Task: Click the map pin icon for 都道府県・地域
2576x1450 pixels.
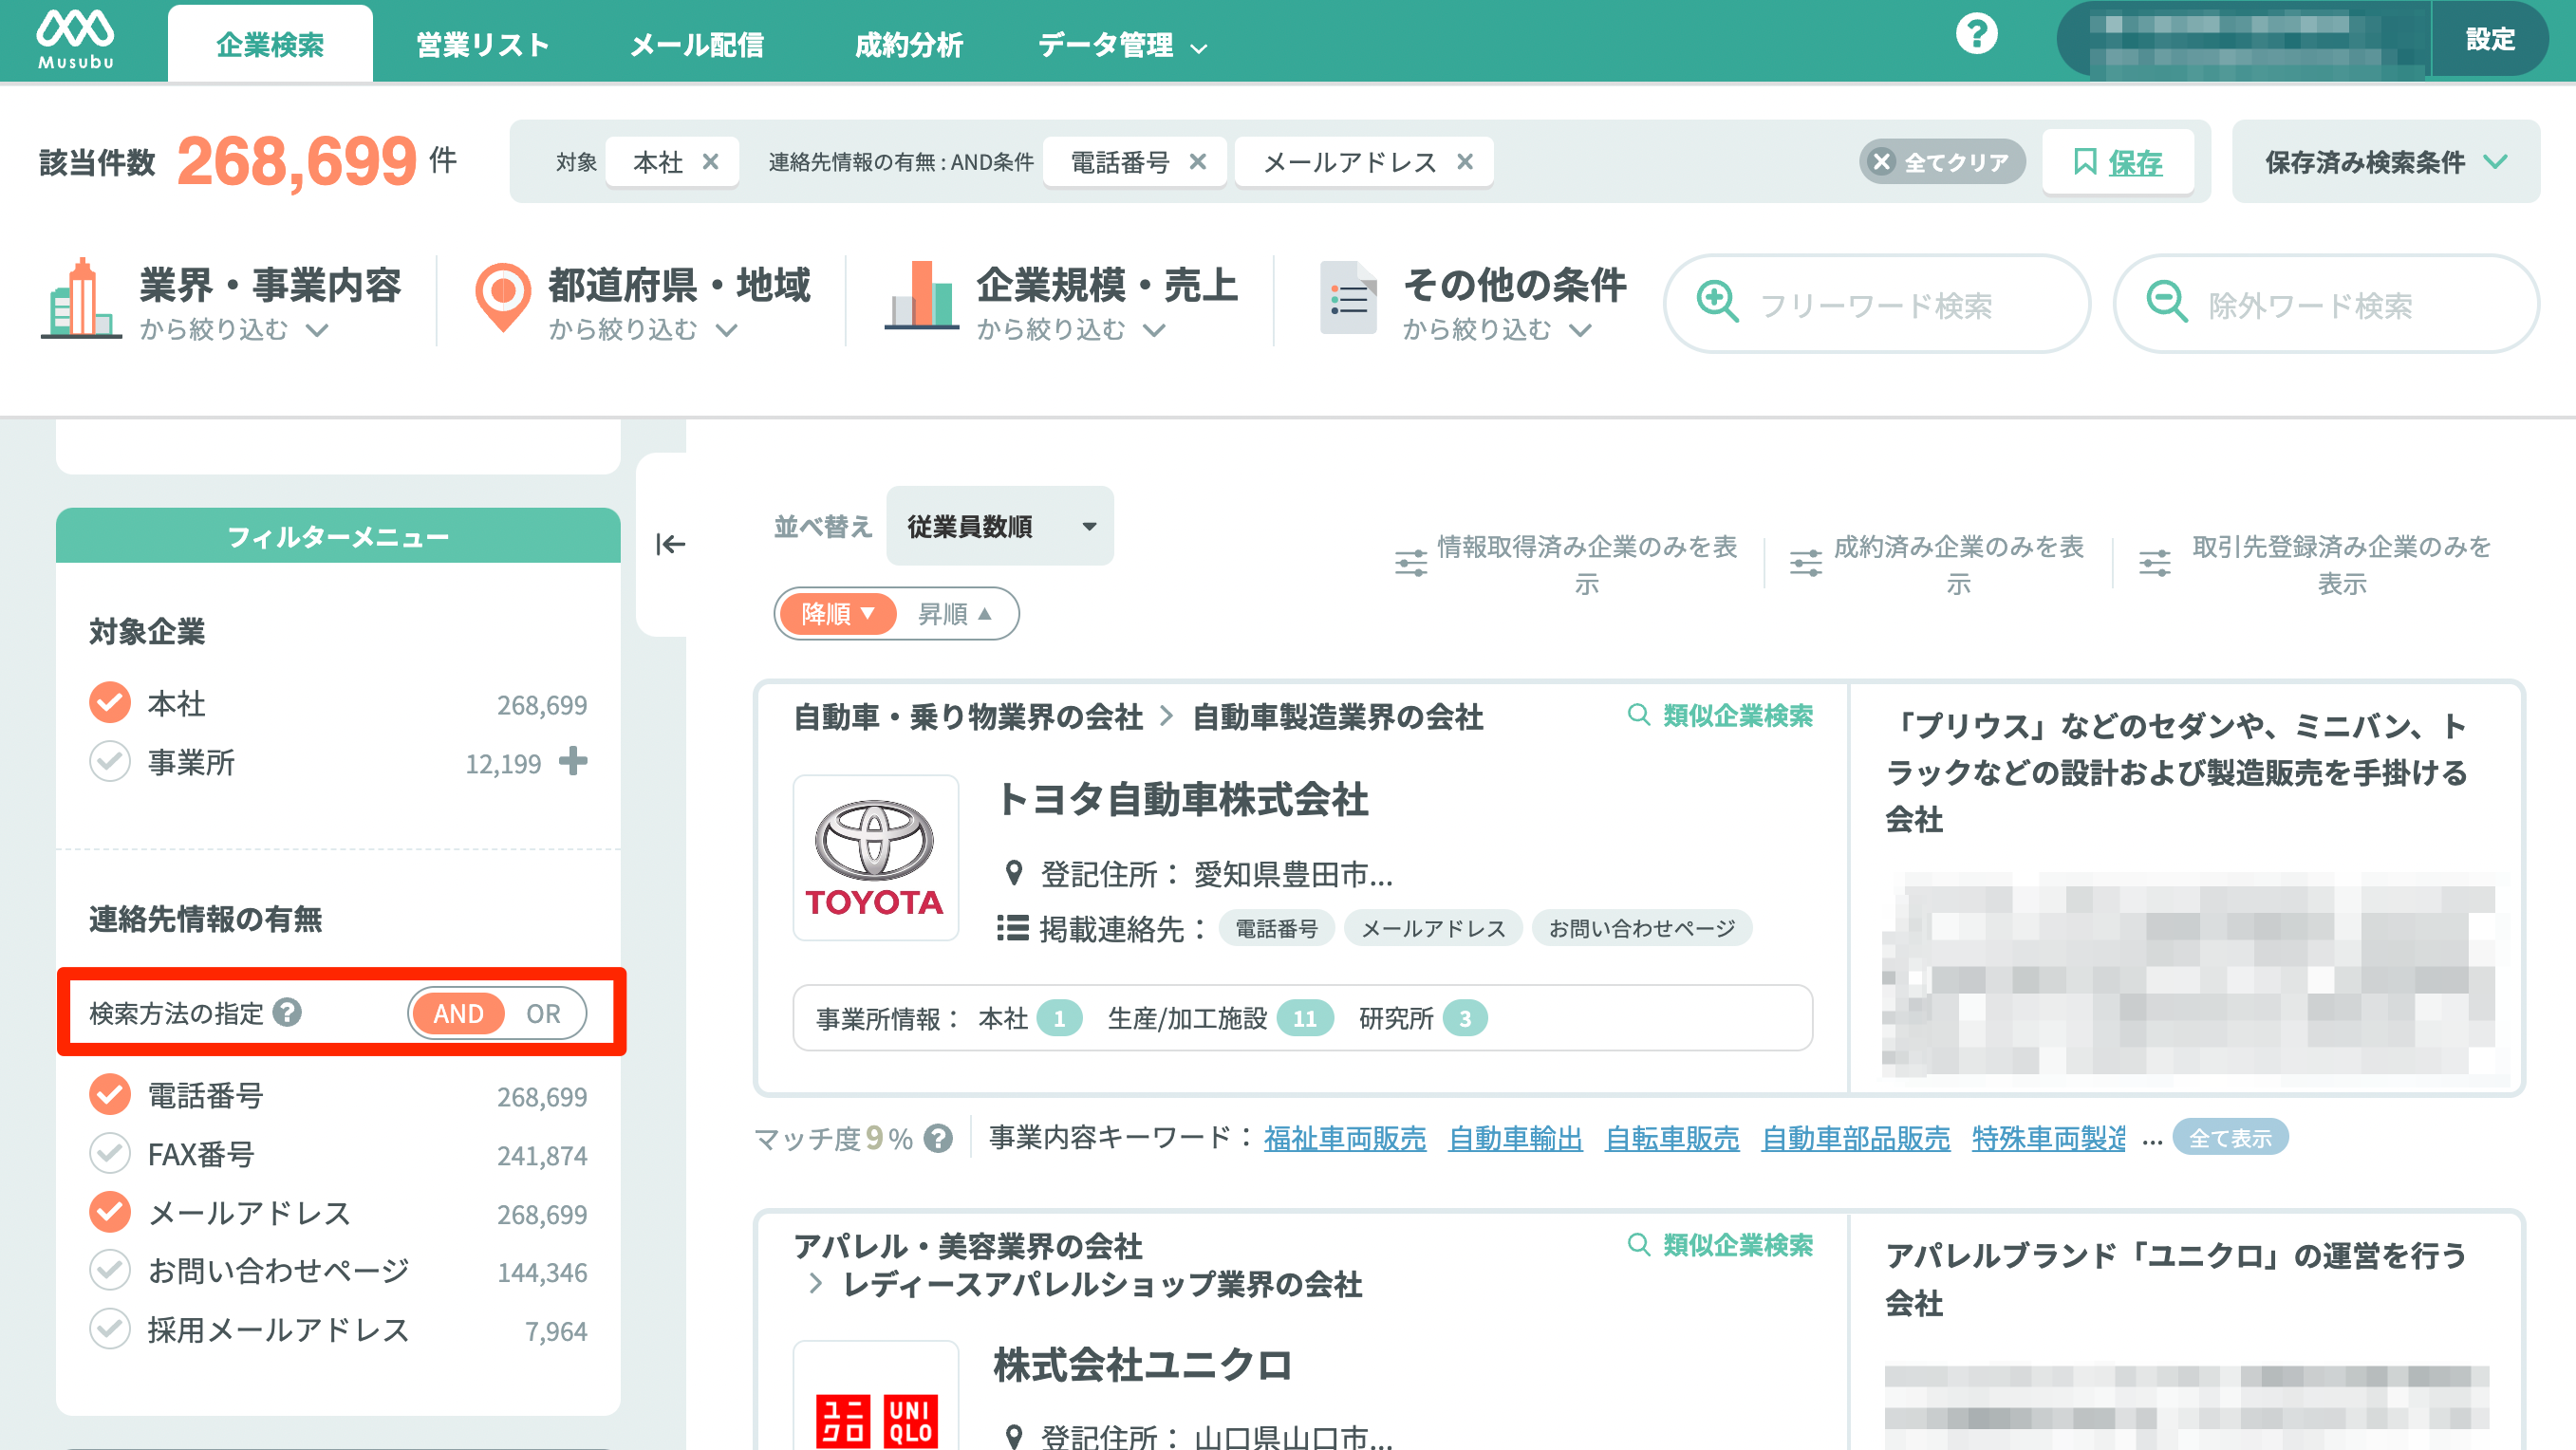Action: 502,296
